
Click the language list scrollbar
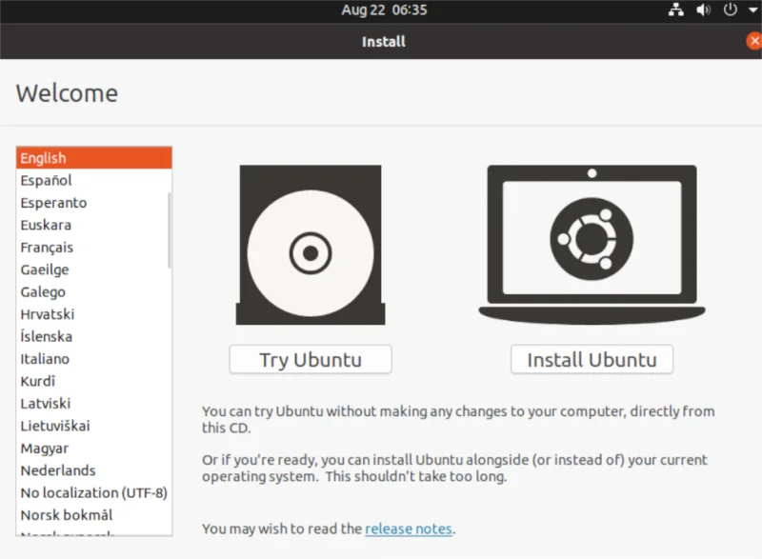pyautogui.click(x=170, y=230)
